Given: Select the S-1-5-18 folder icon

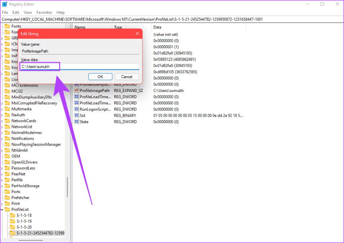Looking at the screenshot, I should coord(13,215).
